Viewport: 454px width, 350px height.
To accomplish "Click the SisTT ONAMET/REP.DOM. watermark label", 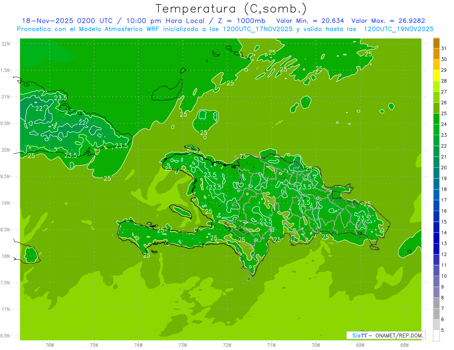I will click(x=386, y=335).
